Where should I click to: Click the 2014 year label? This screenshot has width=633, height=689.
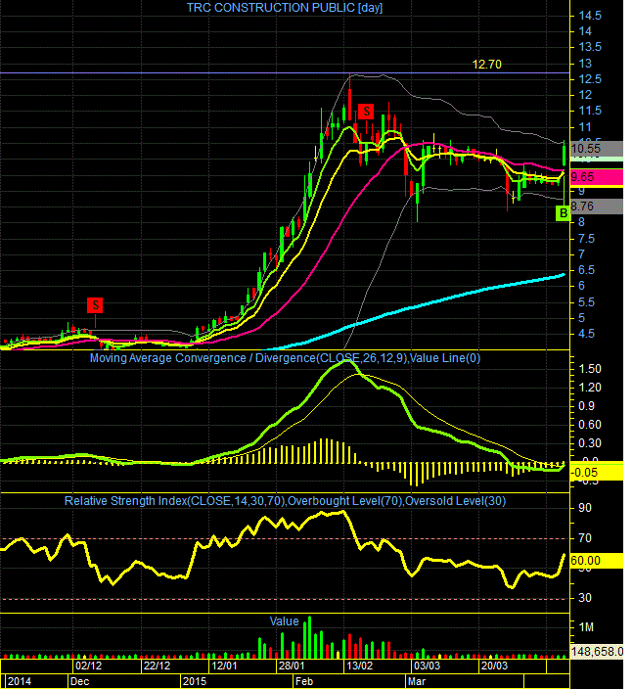[20, 681]
